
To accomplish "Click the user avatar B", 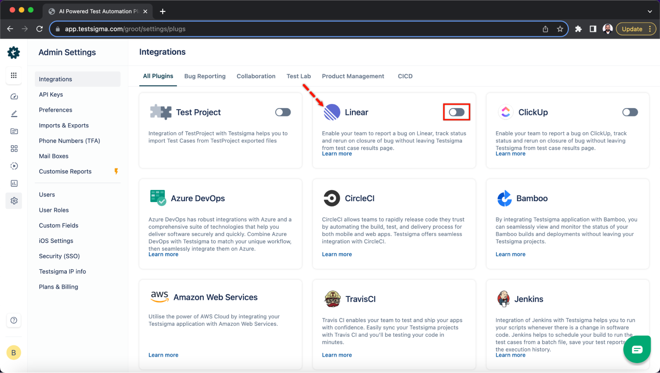I will click(x=14, y=353).
